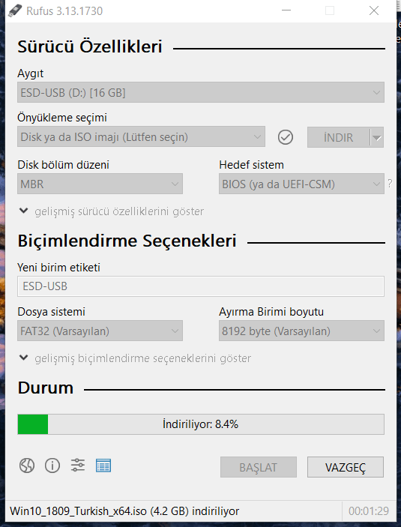Click the İNDİR button
The image size is (401, 527).
click(x=339, y=137)
